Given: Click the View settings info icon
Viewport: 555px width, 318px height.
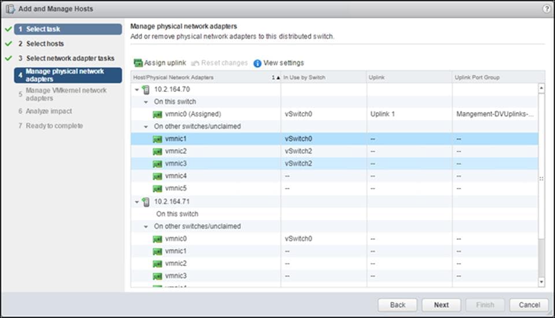Looking at the screenshot, I should [x=257, y=64].
